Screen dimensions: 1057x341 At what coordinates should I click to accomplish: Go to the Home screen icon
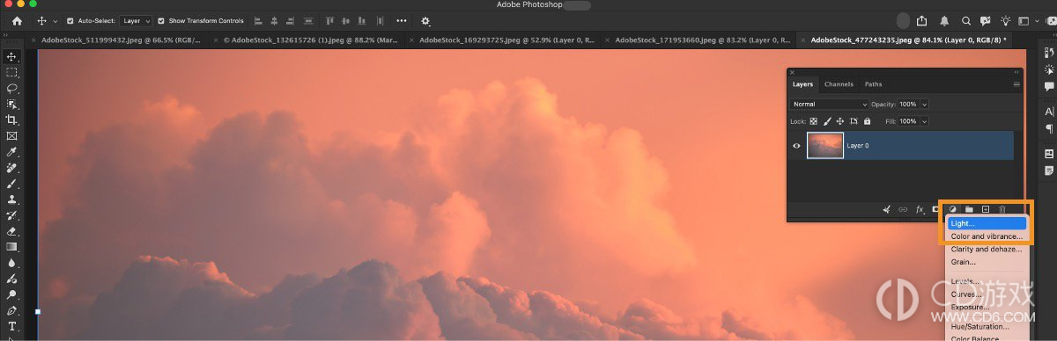[x=17, y=20]
